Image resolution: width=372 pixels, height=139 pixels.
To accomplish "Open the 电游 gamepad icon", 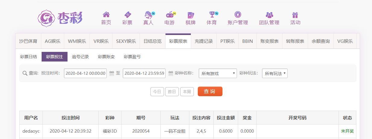I will tap(170, 15).
